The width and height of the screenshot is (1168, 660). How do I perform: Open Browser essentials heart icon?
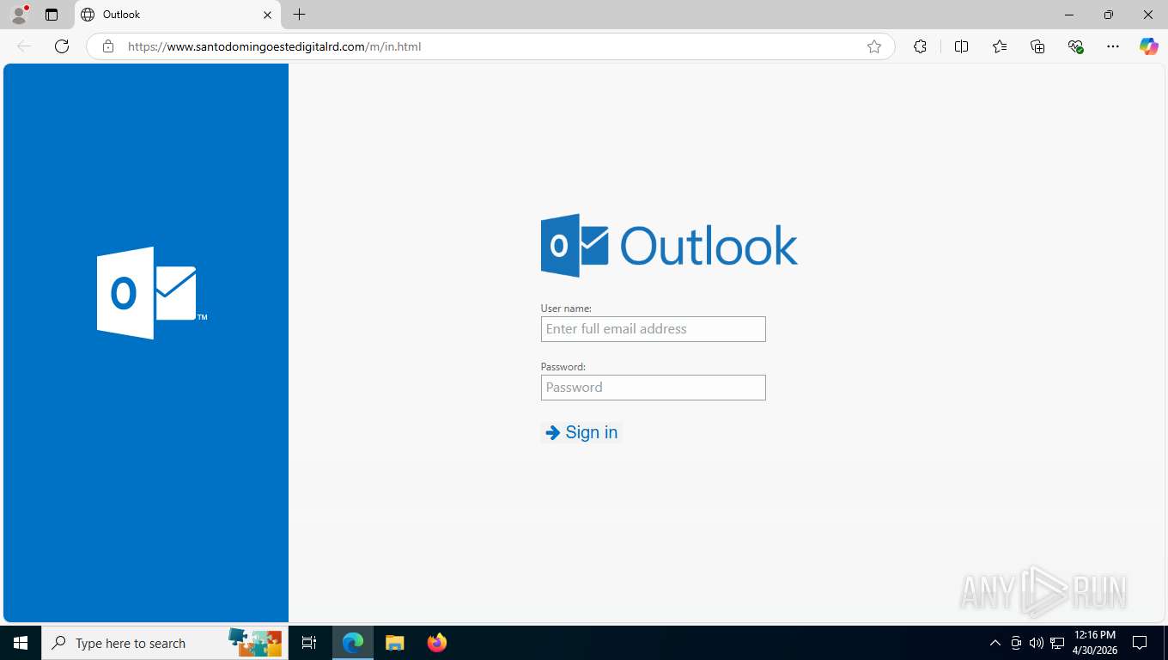coord(1075,46)
